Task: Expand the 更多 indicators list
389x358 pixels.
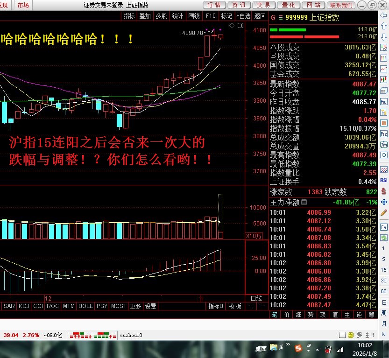Action: click(135, 307)
